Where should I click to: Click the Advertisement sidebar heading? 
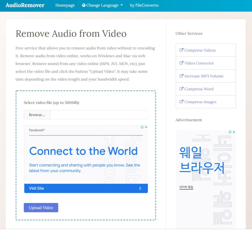click(189, 120)
